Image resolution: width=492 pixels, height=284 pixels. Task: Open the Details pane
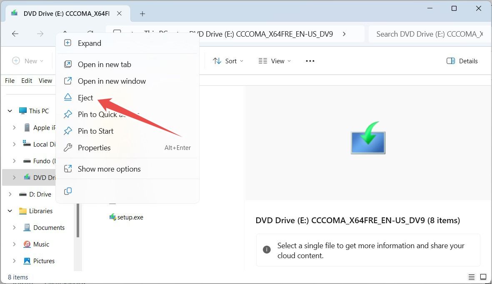click(x=462, y=61)
